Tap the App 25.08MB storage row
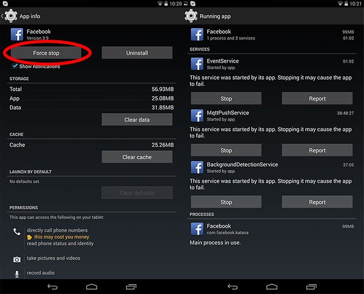 coord(91,98)
